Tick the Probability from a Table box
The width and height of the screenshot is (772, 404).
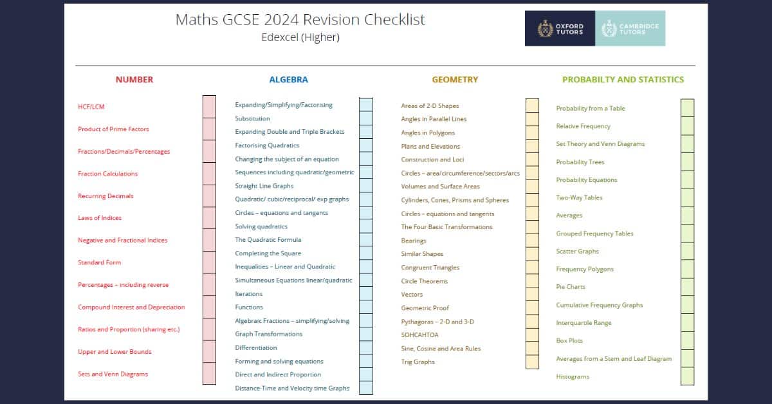[687, 108]
